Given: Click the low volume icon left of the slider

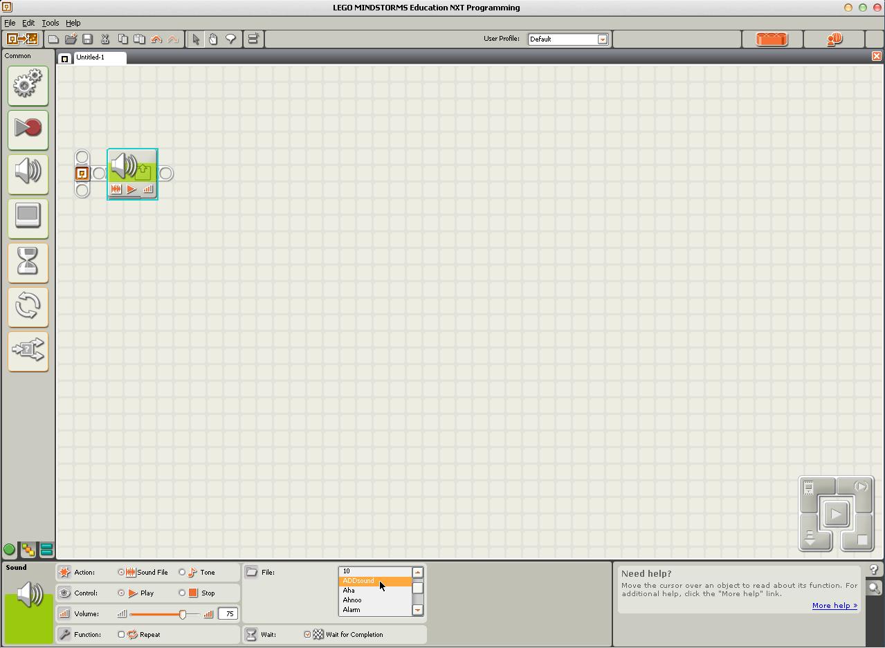Looking at the screenshot, I should pyautogui.click(x=122, y=614).
